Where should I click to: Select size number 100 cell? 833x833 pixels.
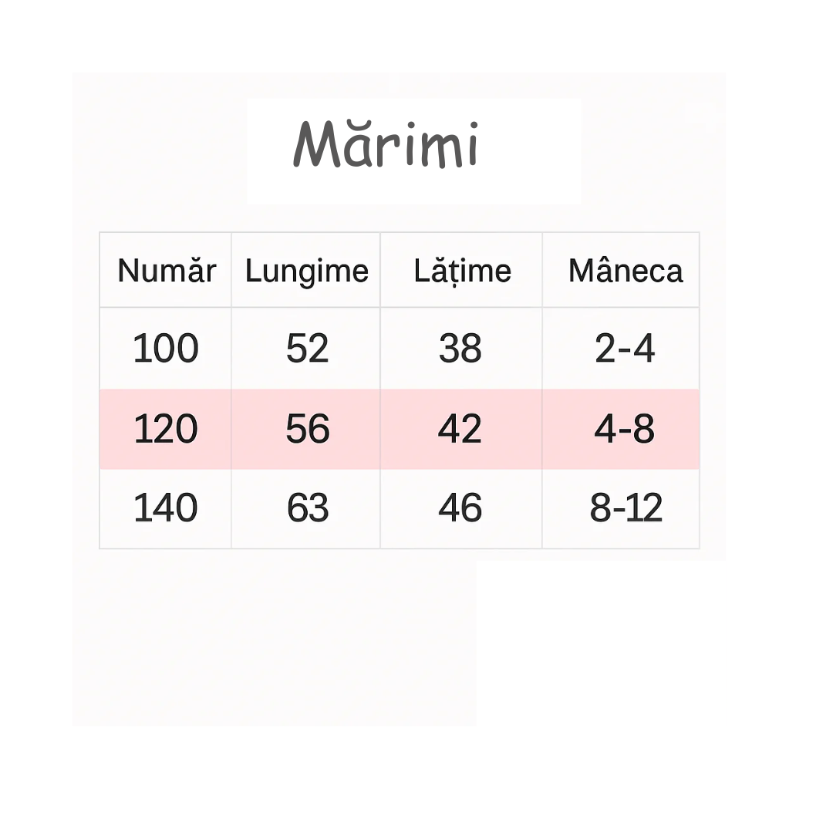(166, 349)
